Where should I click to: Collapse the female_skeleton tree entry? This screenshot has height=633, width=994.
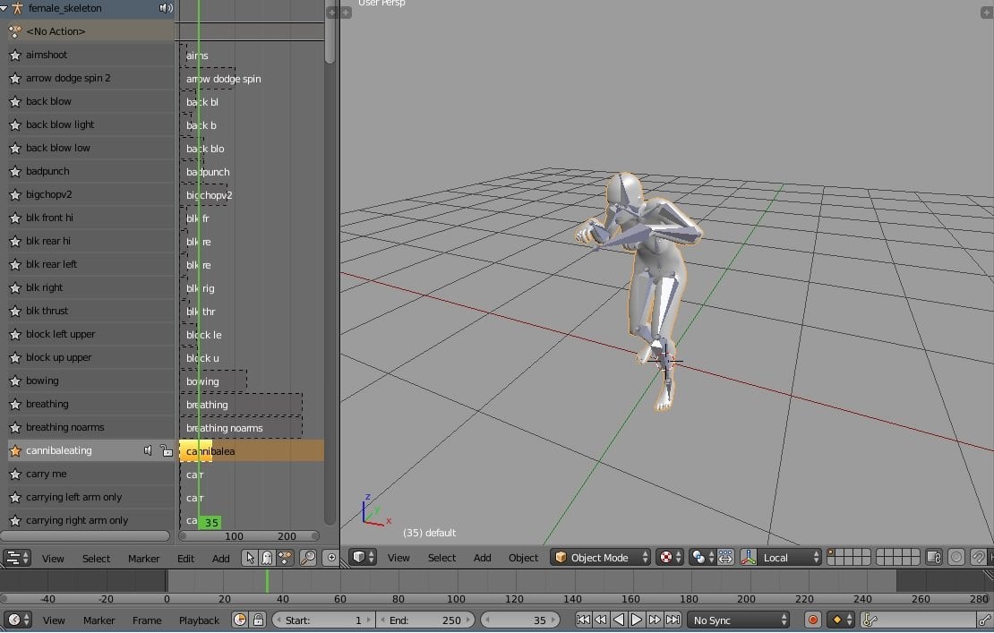[4, 8]
